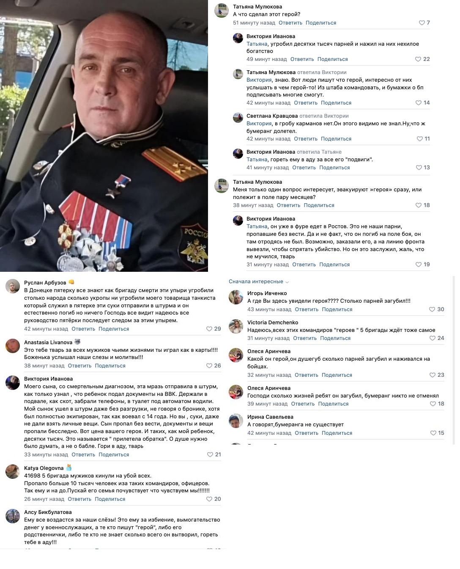The image size is (460, 569).
Task: Click Ответить under Игорь Ивченко's comment
Action: 307,309
